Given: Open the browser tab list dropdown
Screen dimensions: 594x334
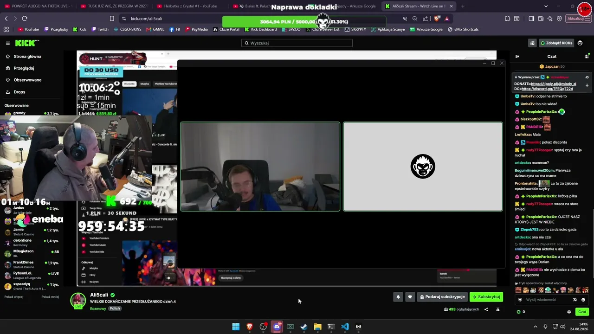Looking at the screenshot, I should (x=546, y=6).
